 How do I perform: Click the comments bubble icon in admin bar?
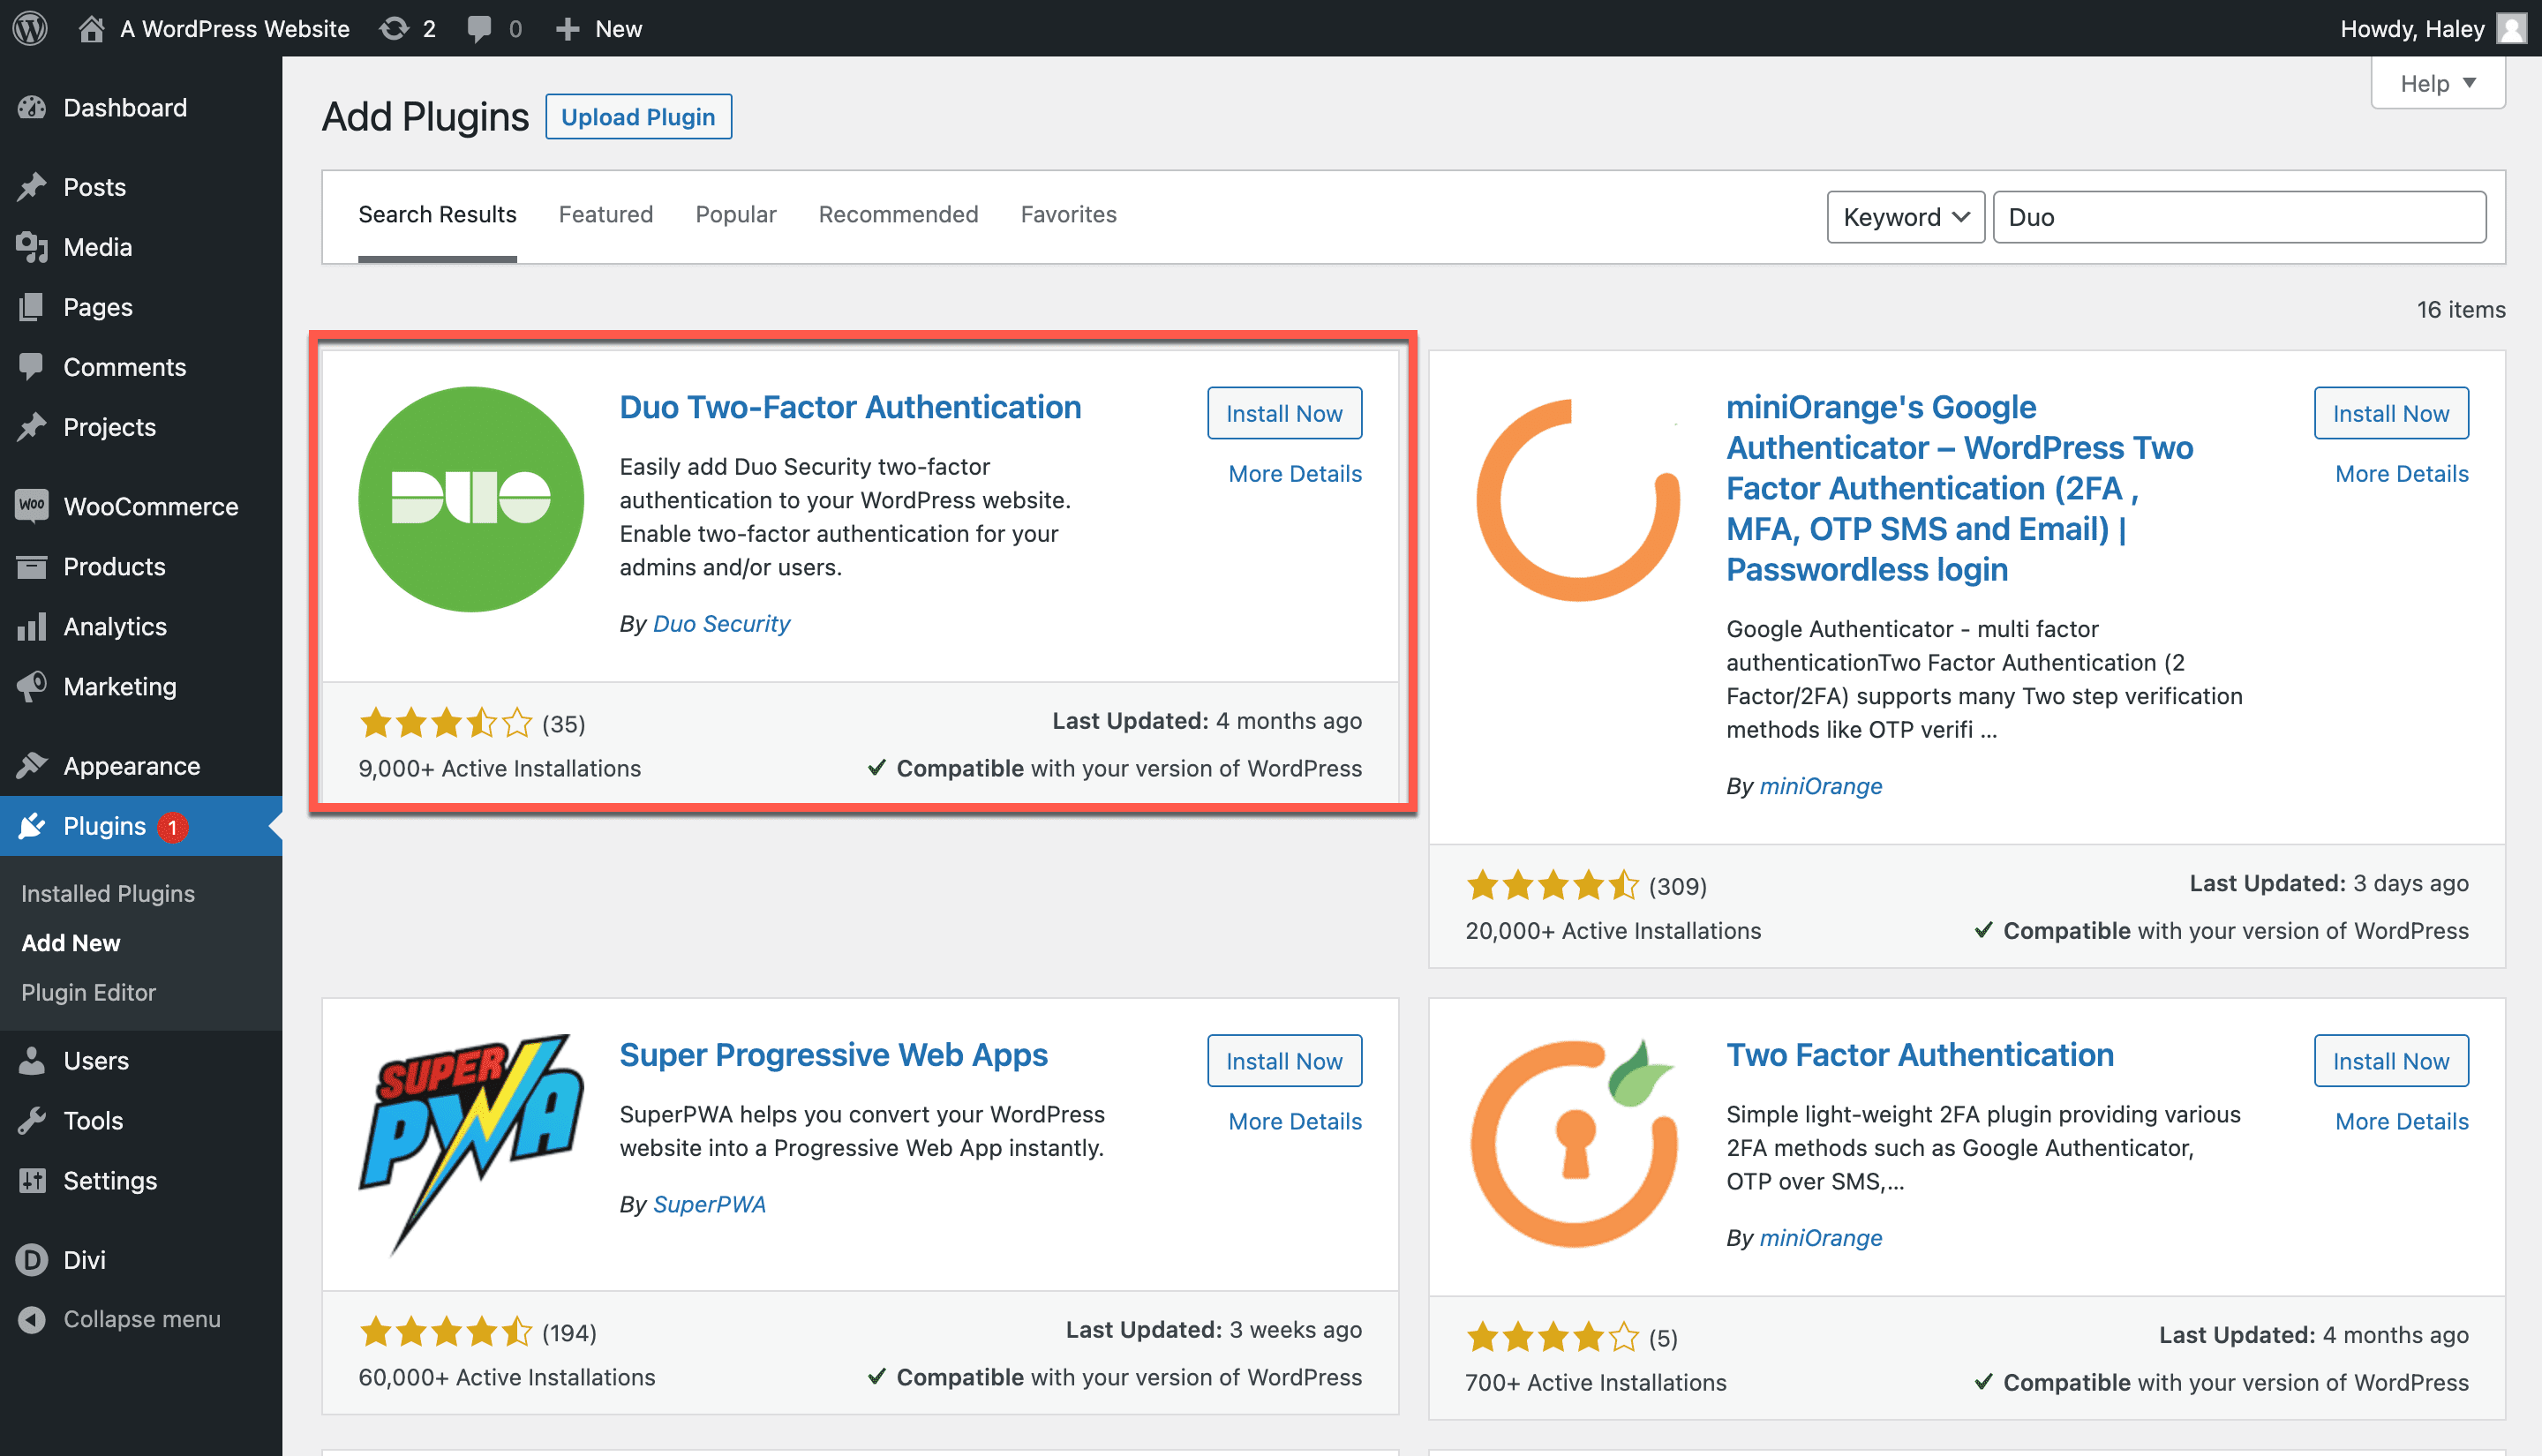click(480, 28)
